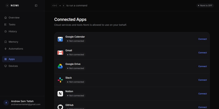Click the andrewsemtetteh@gmail.com email
219x109 pixels.
pyautogui.click(x=26, y=104)
